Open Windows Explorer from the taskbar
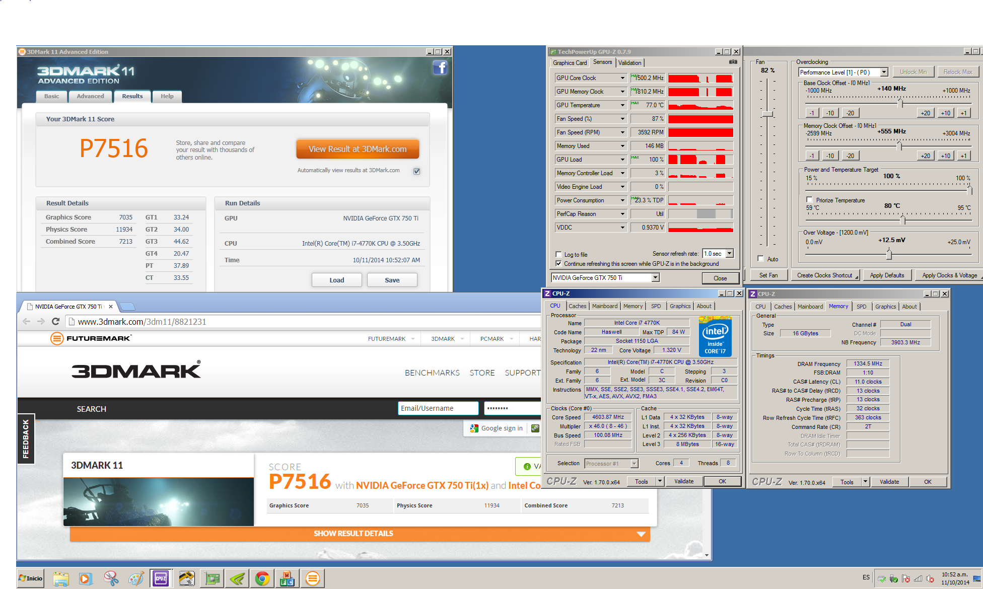Screen dimensions: 983x589 [x=61, y=578]
